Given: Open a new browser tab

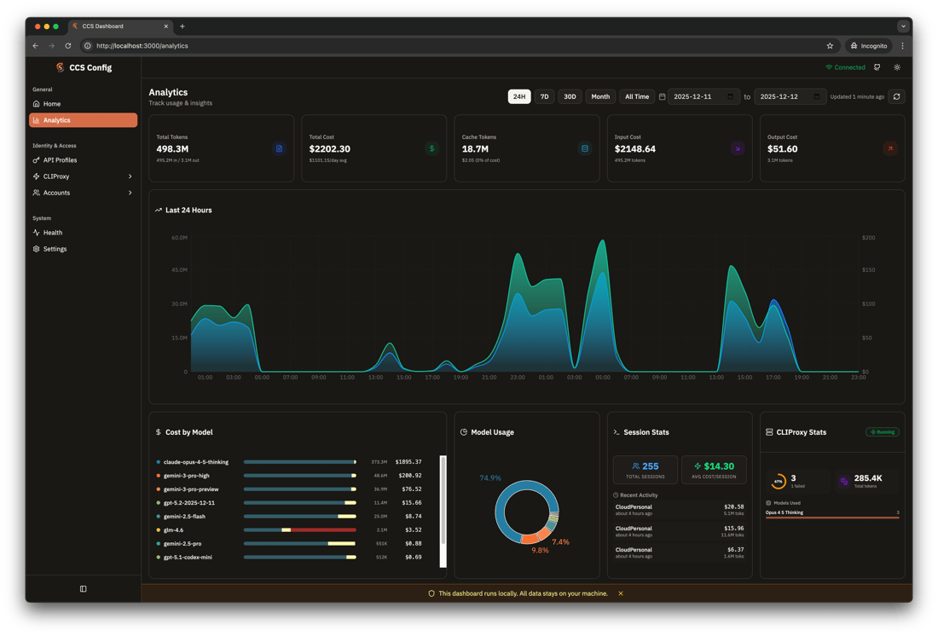Looking at the screenshot, I should pos(182,26).
